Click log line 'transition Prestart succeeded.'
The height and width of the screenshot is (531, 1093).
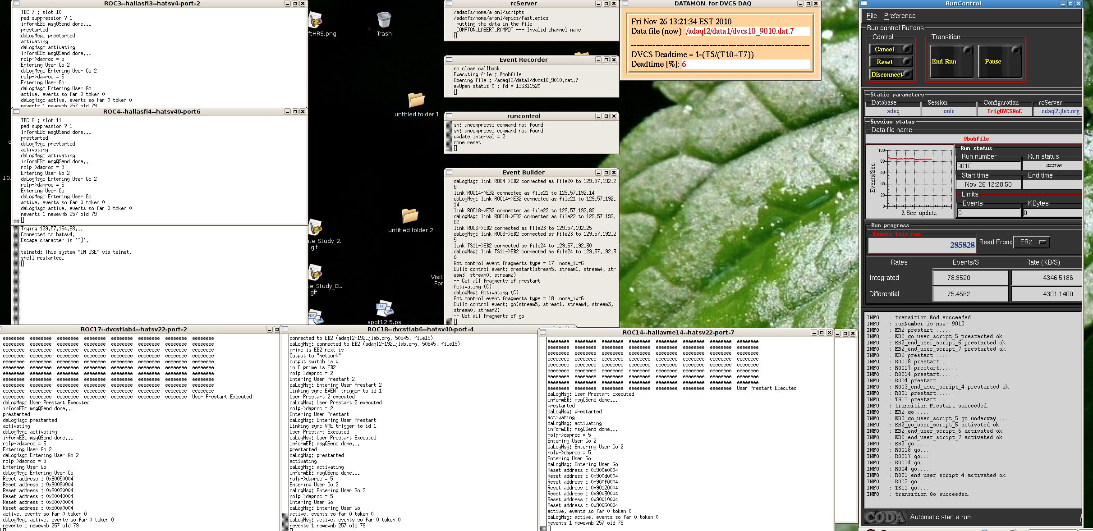coord(941,406)
